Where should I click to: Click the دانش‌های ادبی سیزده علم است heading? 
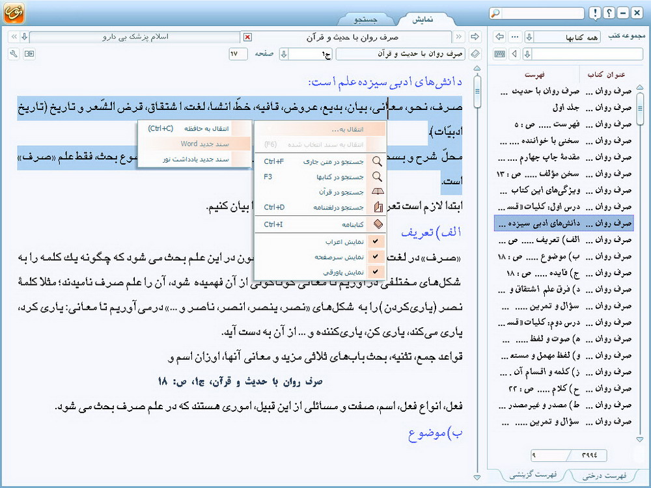pos(385,82)
